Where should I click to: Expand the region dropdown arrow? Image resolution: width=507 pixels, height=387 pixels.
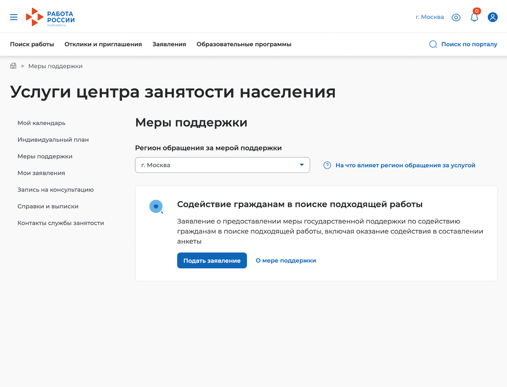tap(302, 165)
